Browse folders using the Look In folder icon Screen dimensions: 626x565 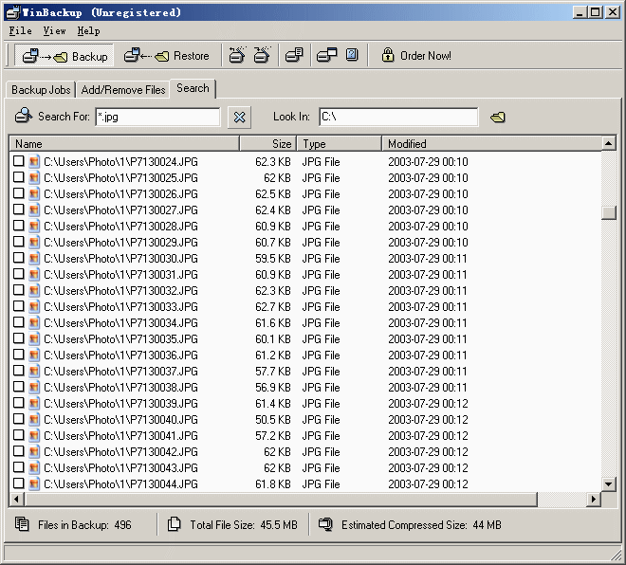click(497, 117)
